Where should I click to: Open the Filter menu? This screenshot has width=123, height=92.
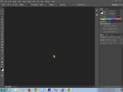(x=34, y=2)
